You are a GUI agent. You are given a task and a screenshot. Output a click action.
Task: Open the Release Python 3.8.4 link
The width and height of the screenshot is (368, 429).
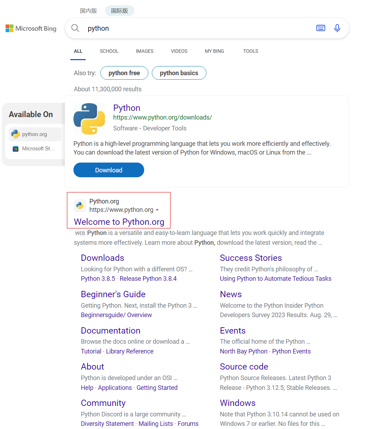coord(148,278)
